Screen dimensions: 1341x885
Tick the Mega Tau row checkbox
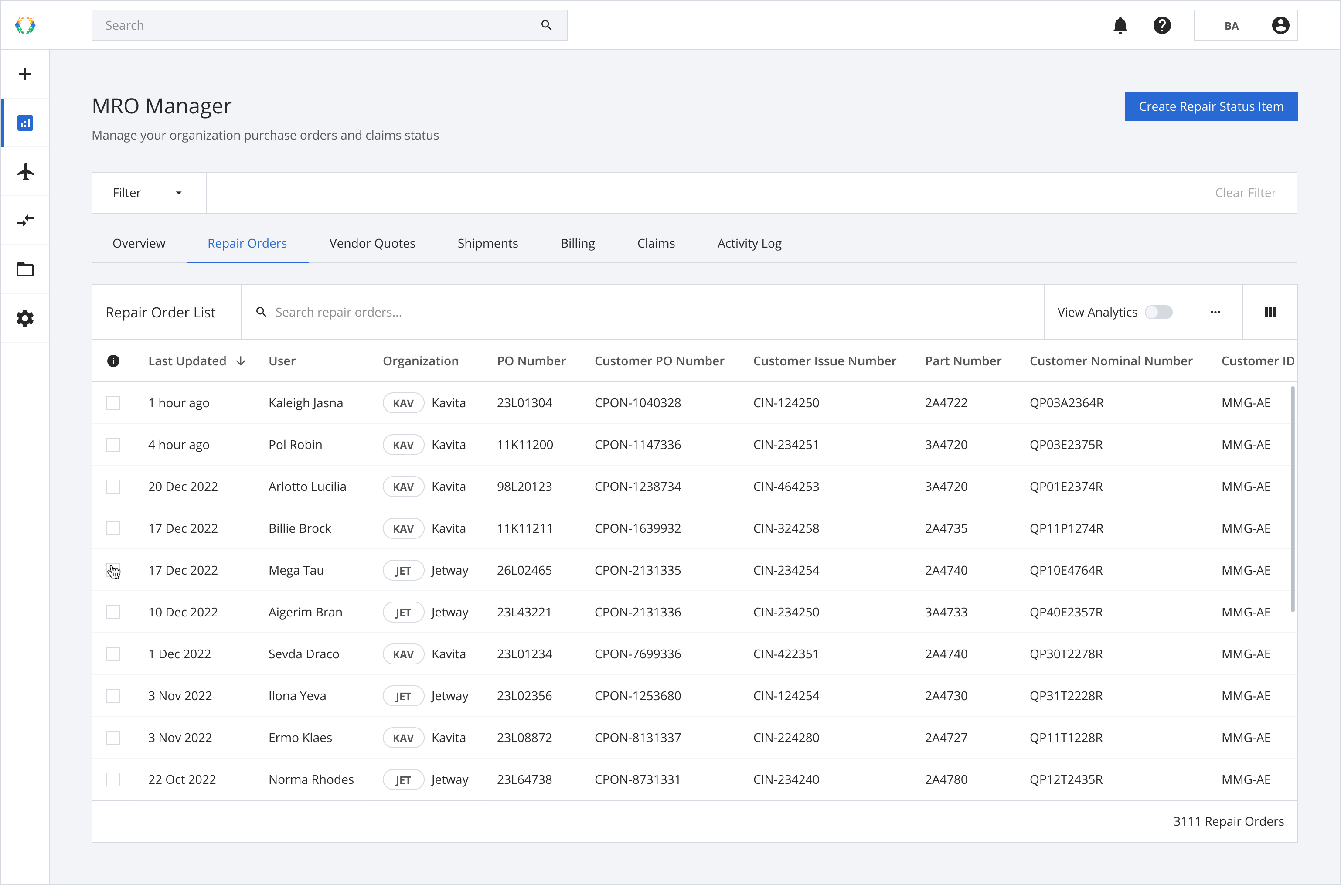113,571
